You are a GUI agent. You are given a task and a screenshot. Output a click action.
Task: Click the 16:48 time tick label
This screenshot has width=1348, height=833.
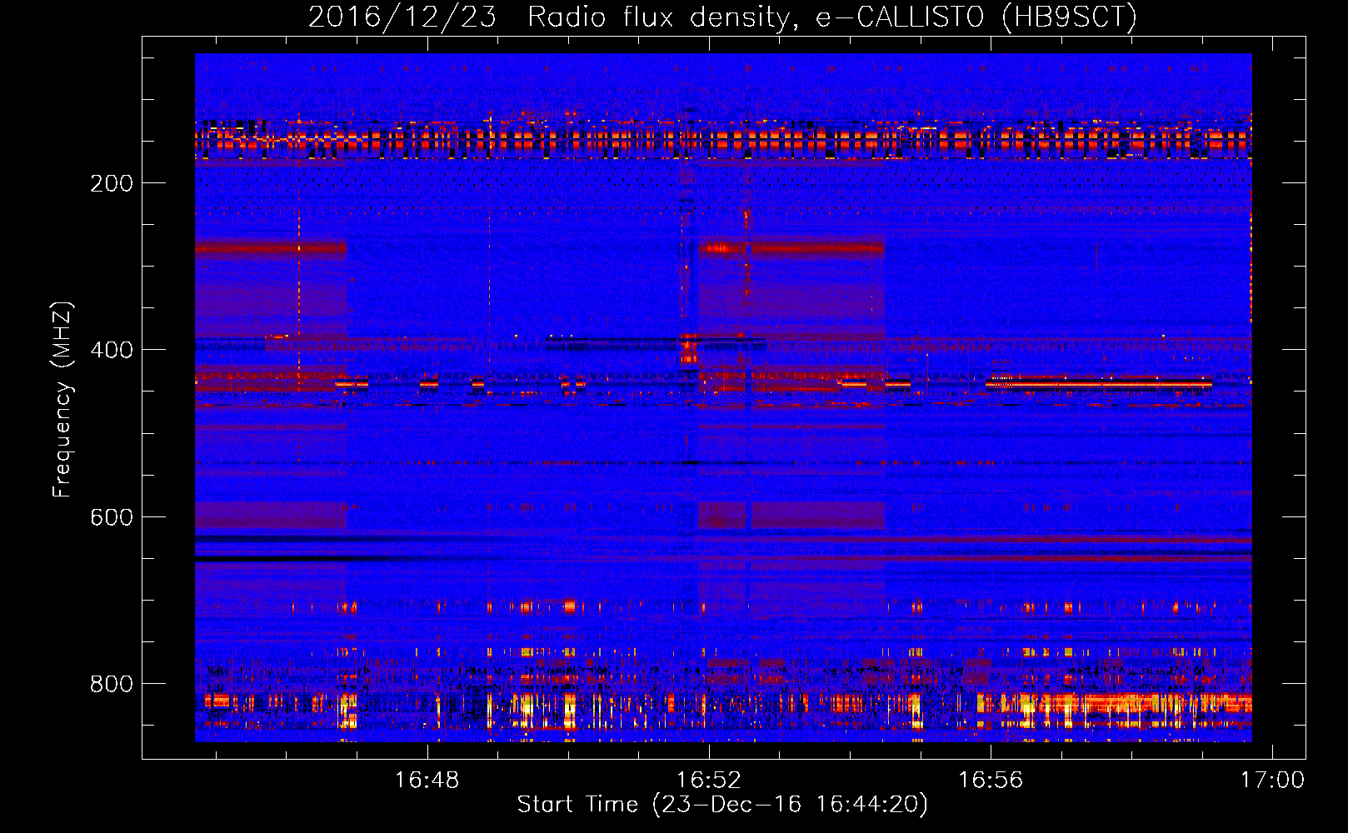(x=427, y=781)
